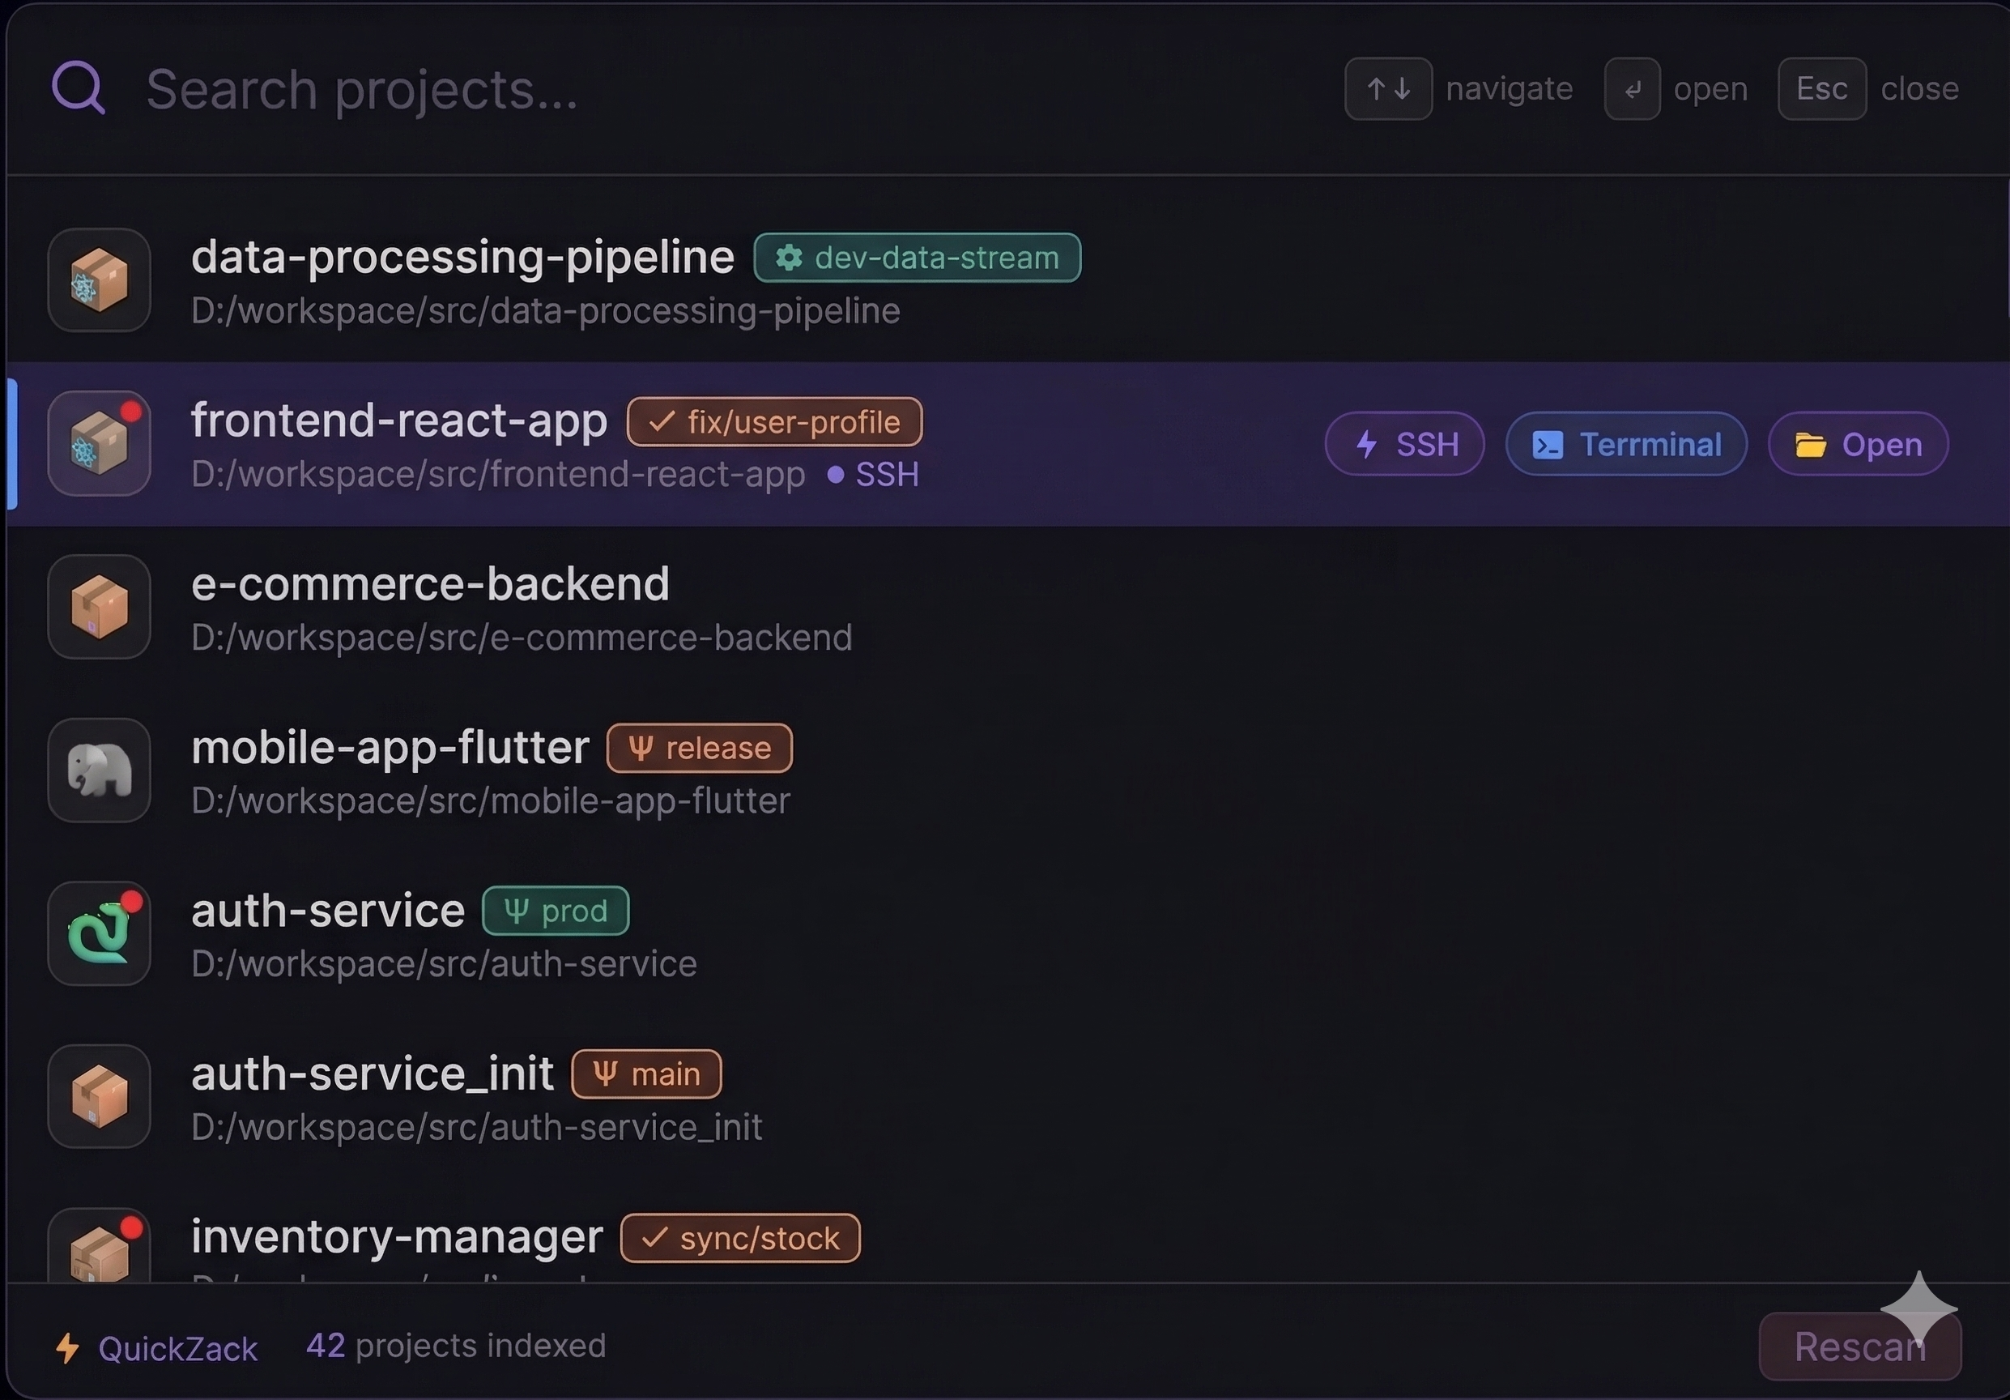
Task: Click path D:/workspace/src/e-commerce-backend
Action: (522, 638)
